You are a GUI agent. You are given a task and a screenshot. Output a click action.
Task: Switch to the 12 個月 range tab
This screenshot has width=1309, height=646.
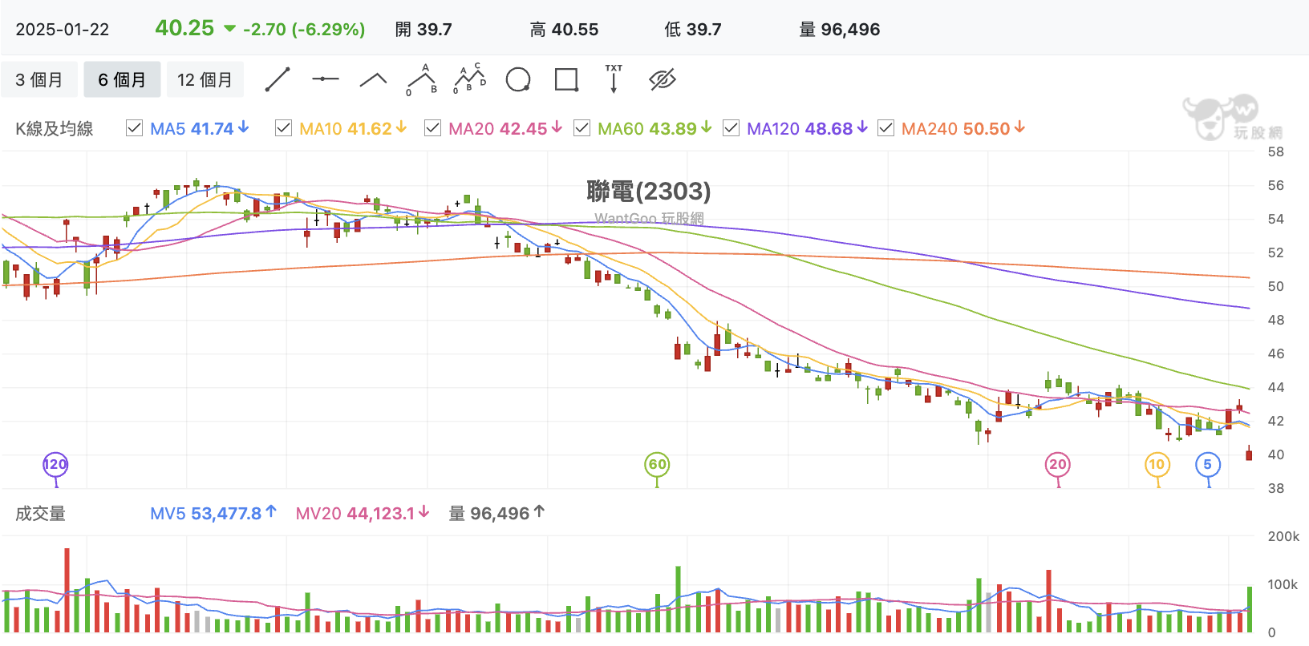pyautogui.click(x=205, y=79)
